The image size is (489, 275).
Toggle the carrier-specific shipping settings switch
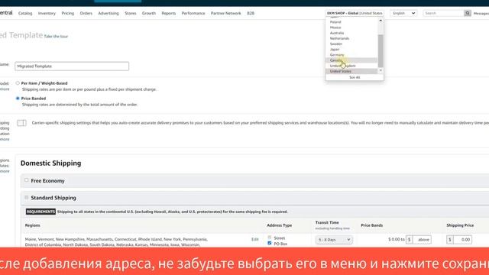point(21,123)
